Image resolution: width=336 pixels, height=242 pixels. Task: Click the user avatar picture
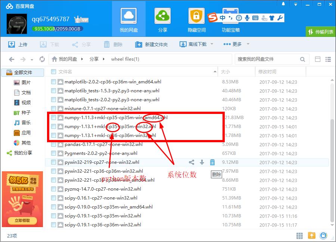pos(17,24)
